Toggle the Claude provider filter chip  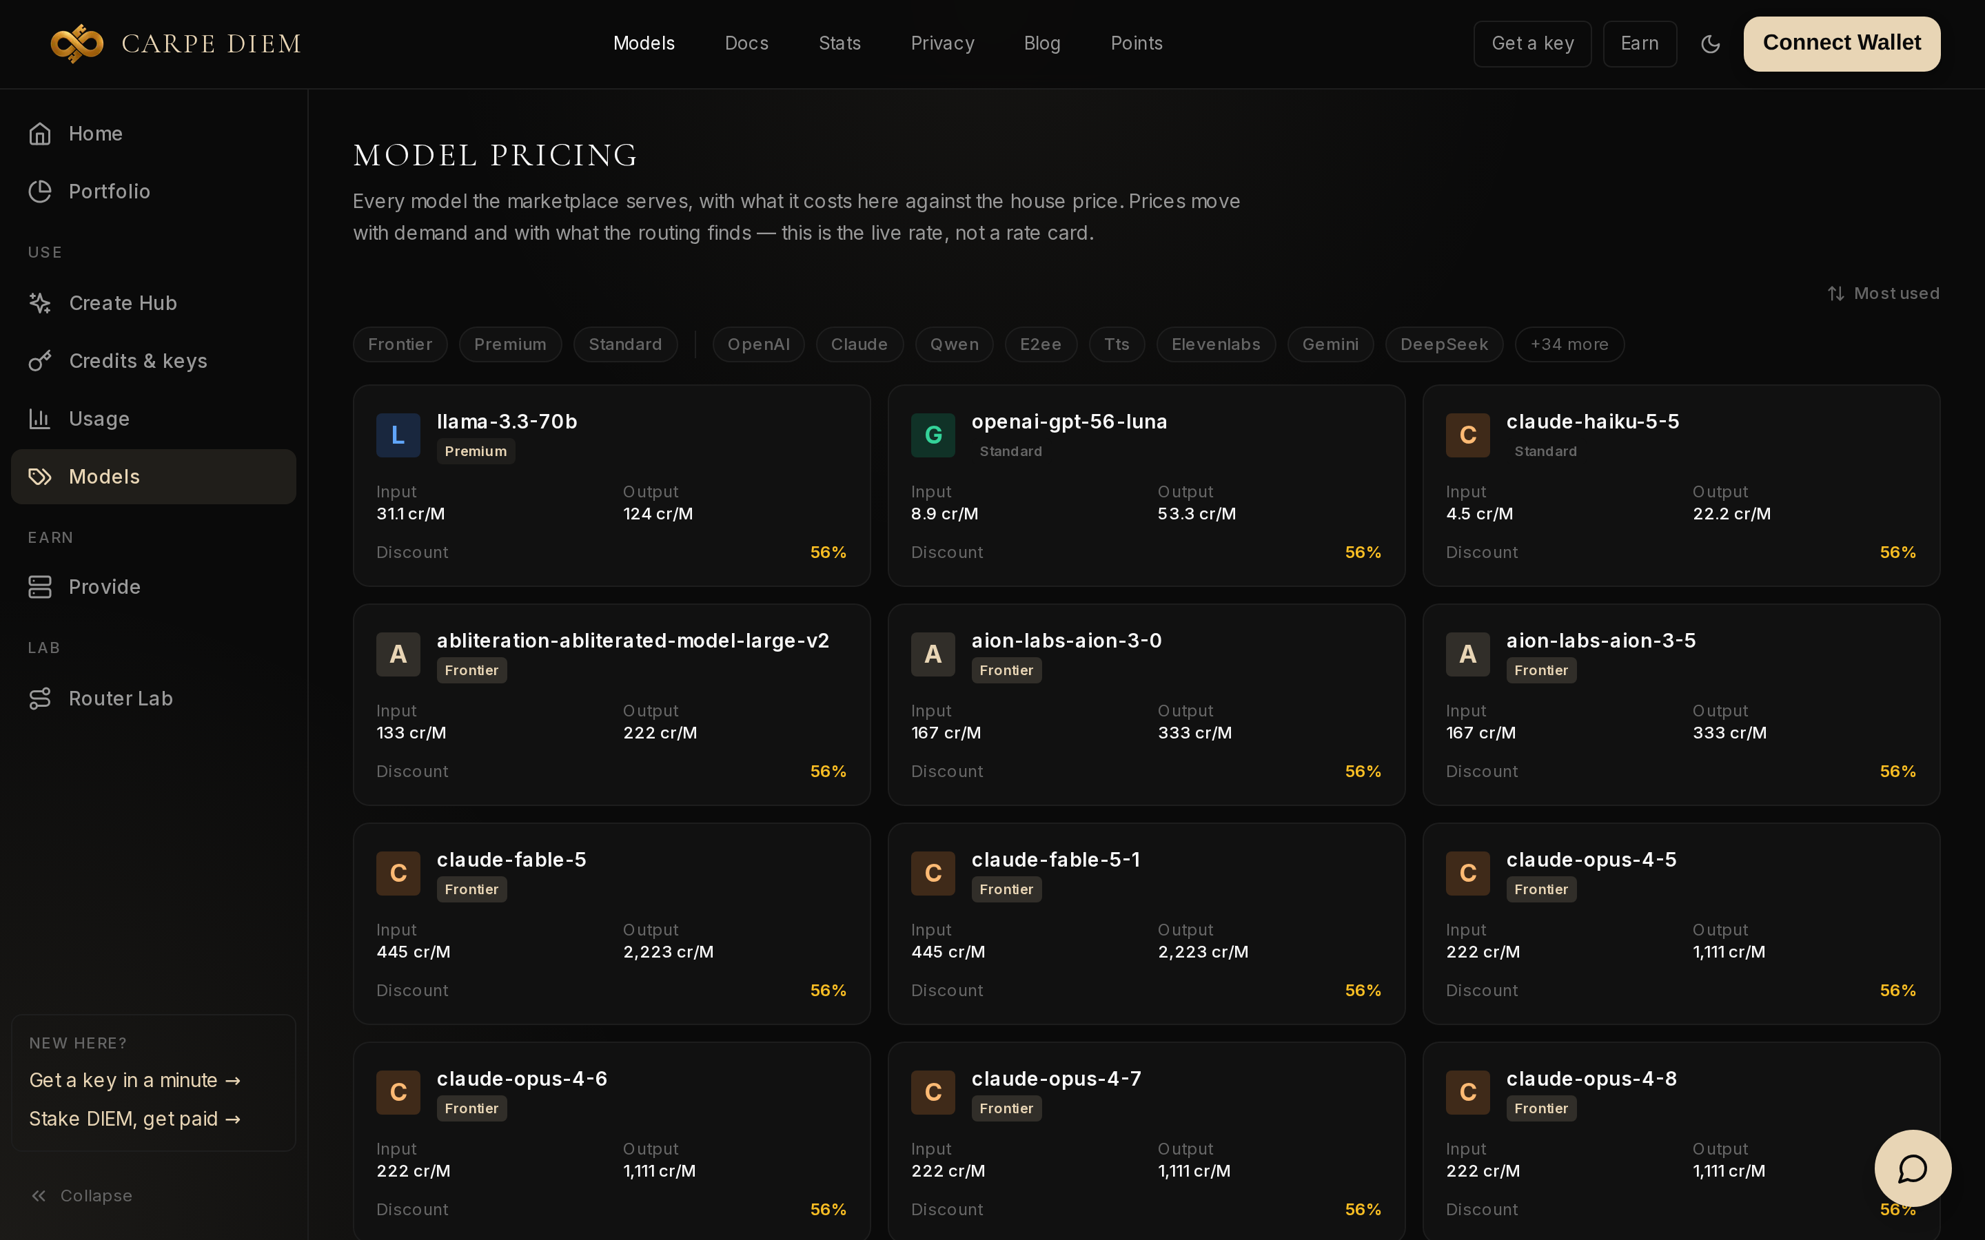pos(859,344)
